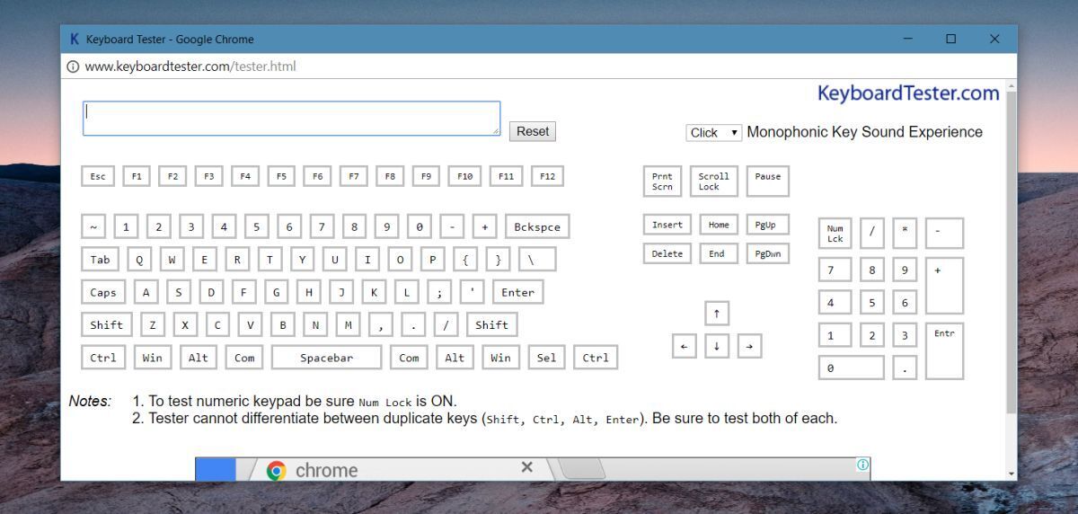Viewport: 1078px width, 514px height.
Task: Click the Bckspce key
Action: 537,226
